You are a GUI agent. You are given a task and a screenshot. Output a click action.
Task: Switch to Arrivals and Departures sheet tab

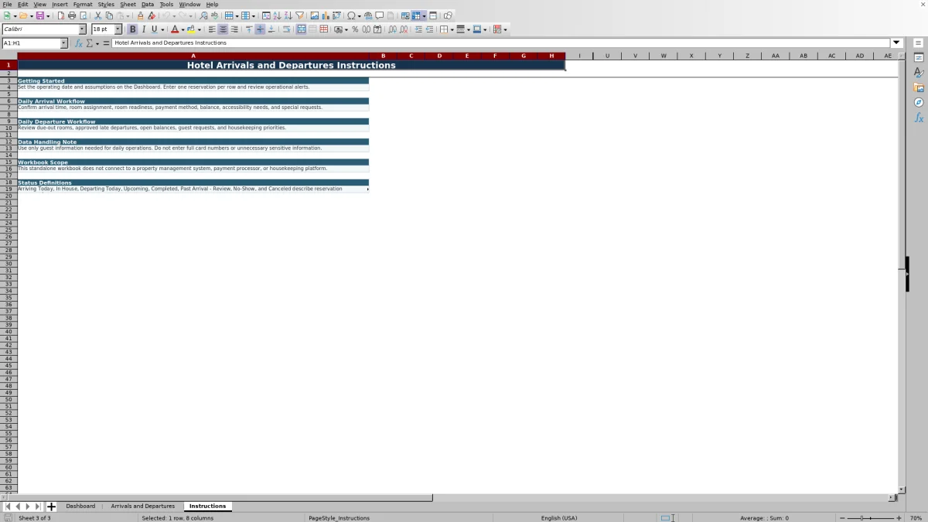[x=142, y=507]
